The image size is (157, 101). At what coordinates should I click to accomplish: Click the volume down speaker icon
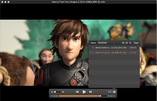52,92
